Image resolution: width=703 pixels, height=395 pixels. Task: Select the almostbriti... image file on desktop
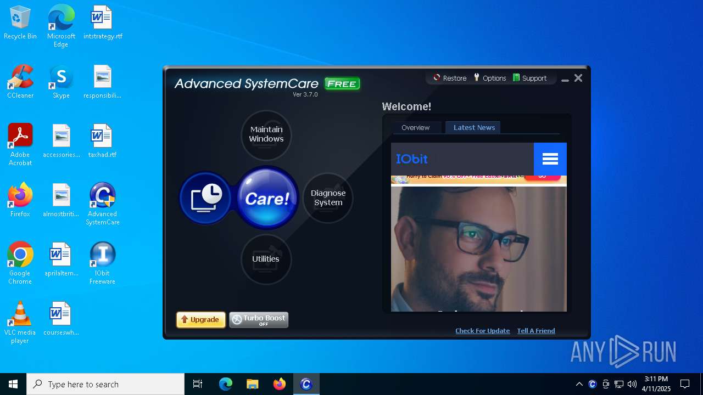pos(61,201)
